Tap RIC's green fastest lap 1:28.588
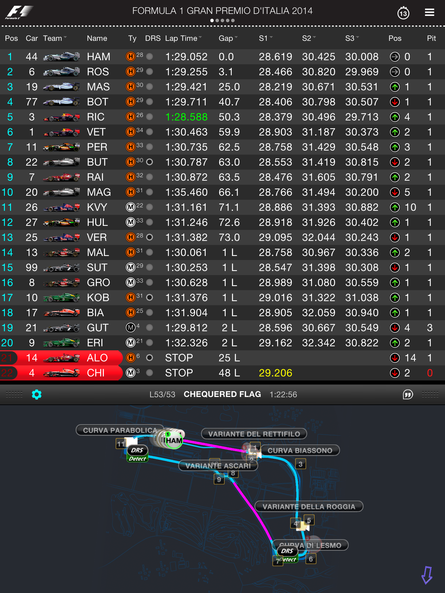The width and height of the screenshot is (445, 593). 186,117
